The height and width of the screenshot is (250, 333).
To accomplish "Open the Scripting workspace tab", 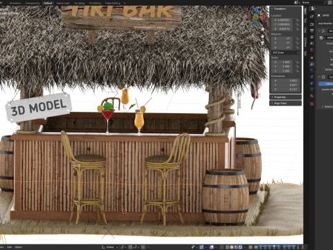I will [79, 3].
